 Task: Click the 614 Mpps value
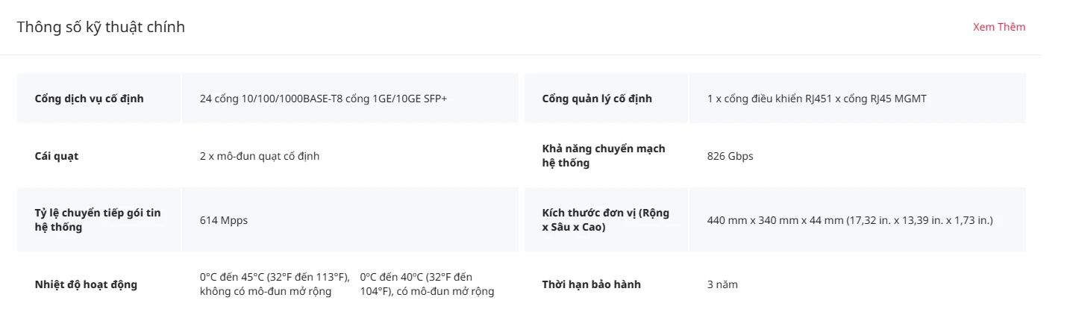pos(224,220)
